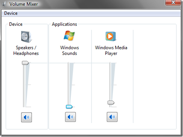Image resolution: width=183 pixels, height=137 pixels.
Task: Click the speaker icon in the title bar
Action: point(4,4)
